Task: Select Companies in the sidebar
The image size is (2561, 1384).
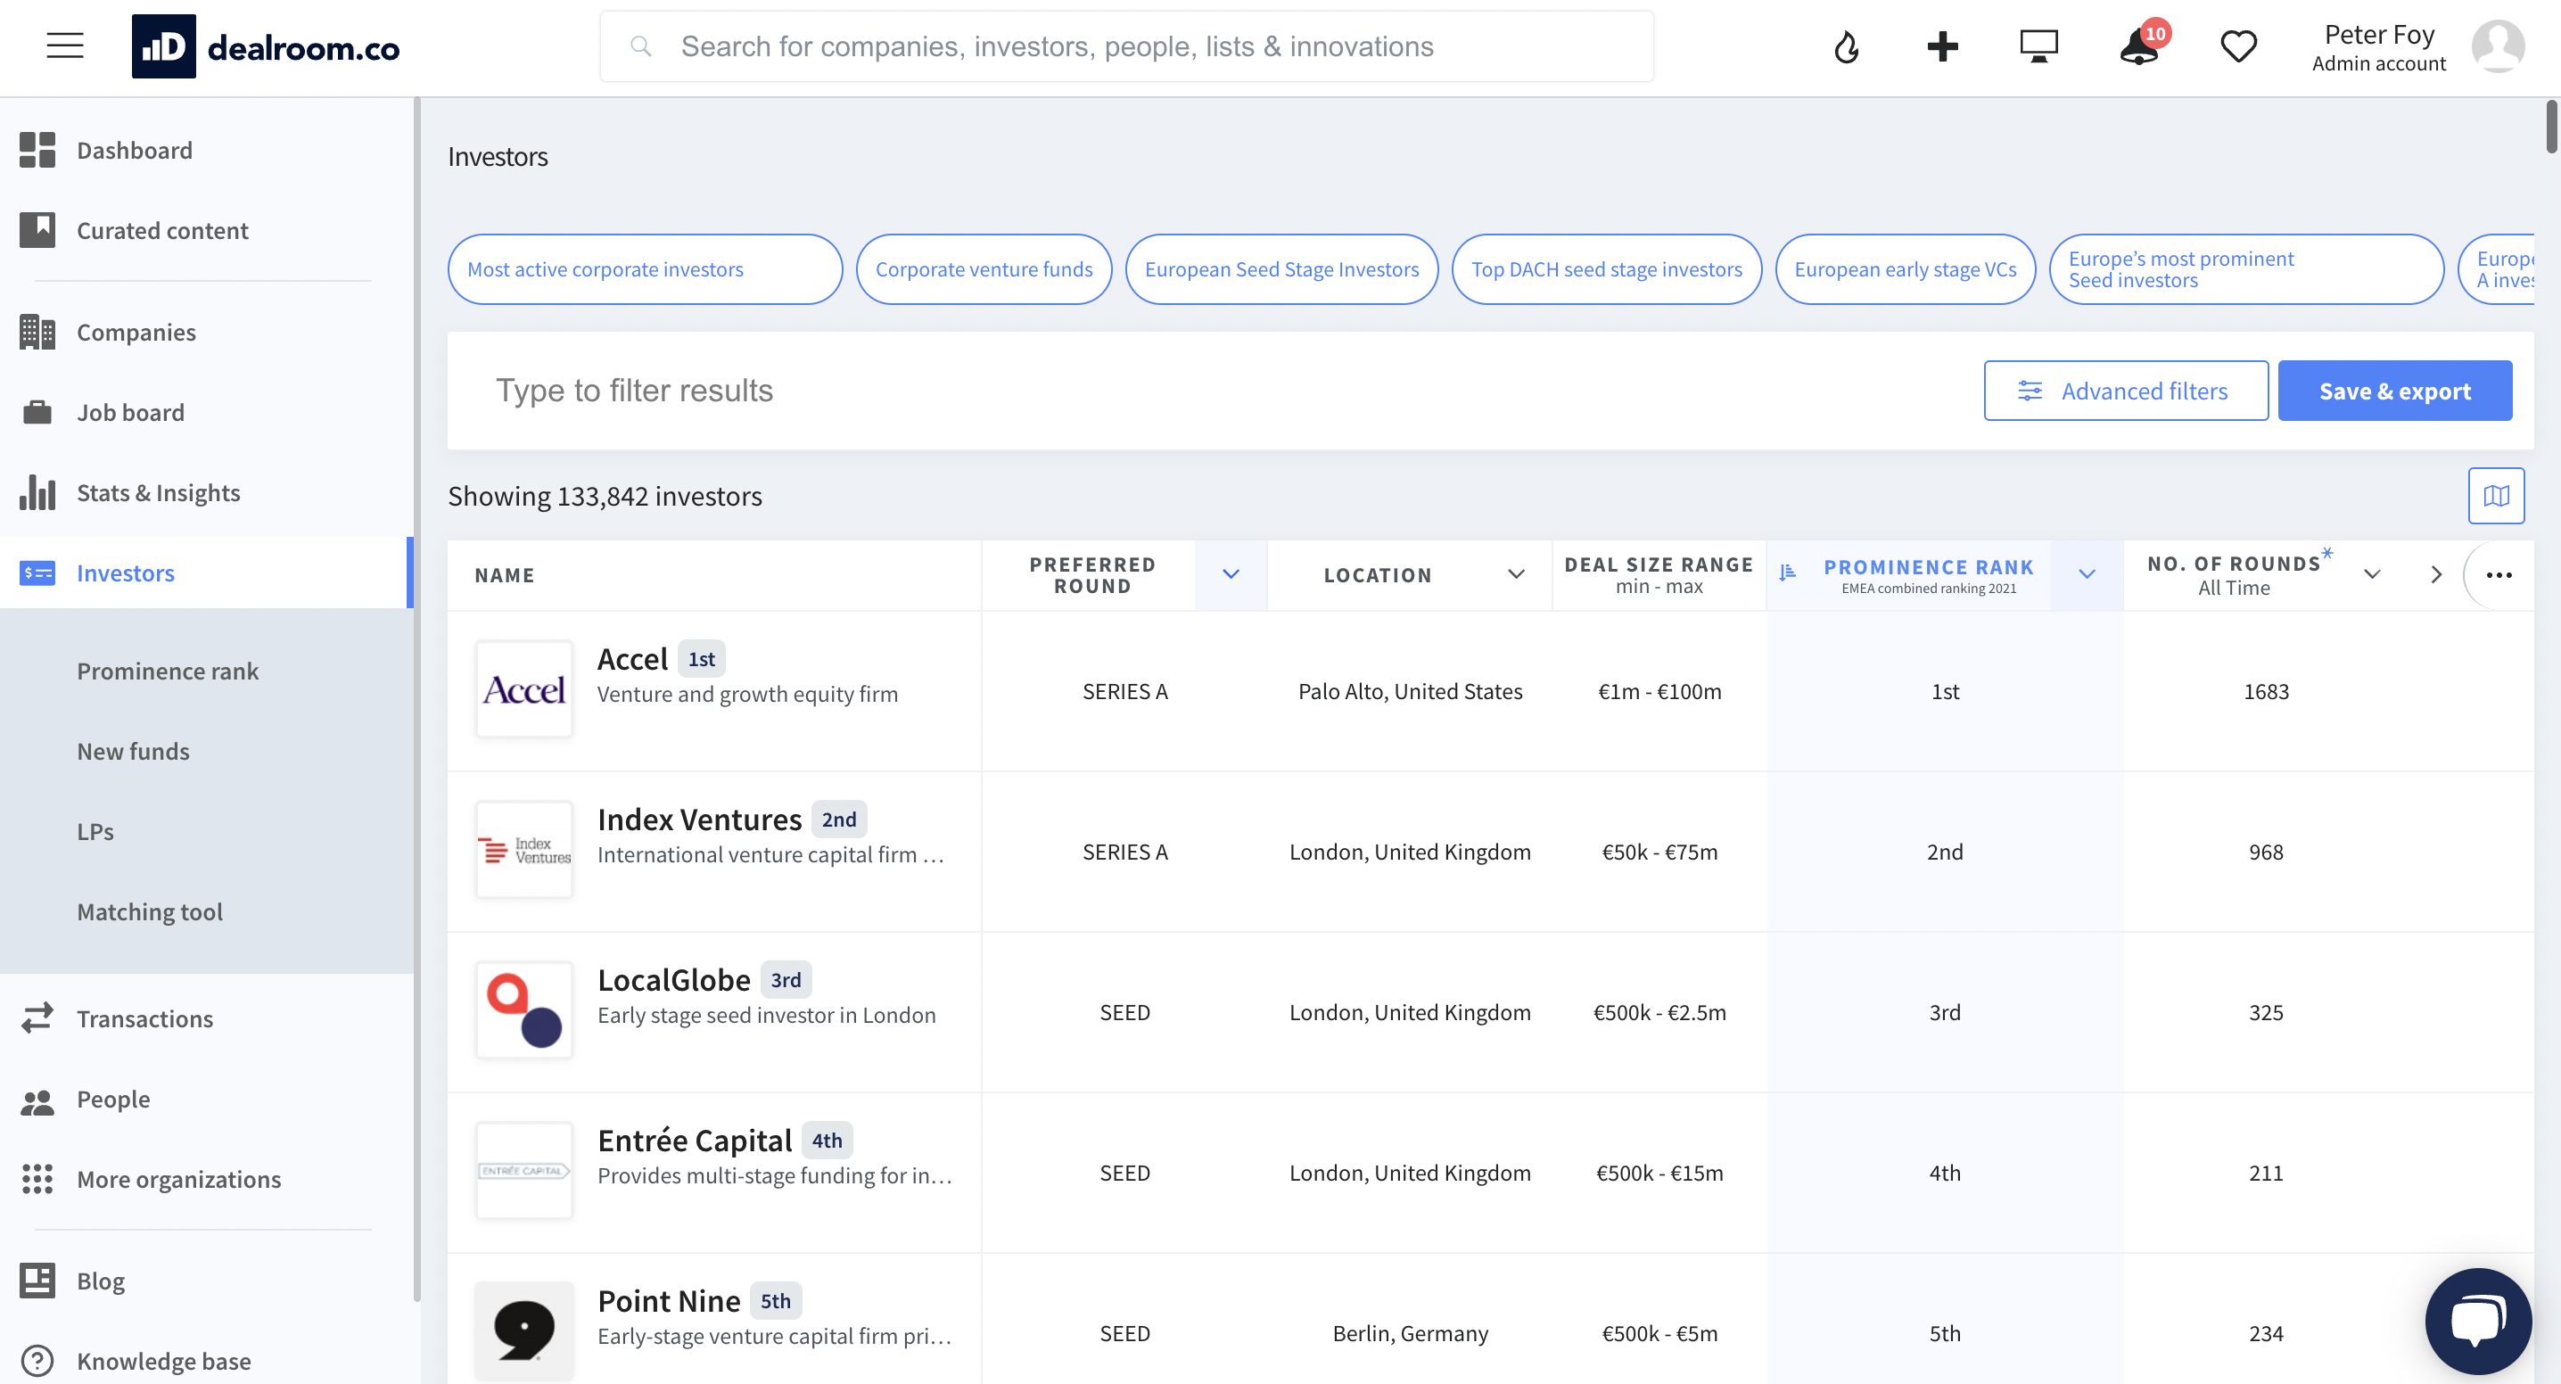Action: pyautogui.click(x=136, y=332)
